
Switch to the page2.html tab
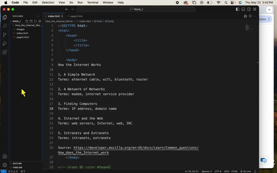pyautogui.click(x=75, y=16)
